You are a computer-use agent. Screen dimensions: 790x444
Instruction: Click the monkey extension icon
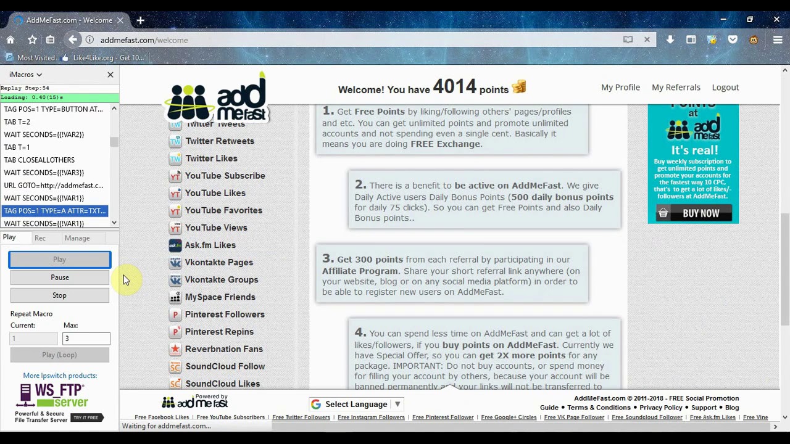(754, 39)
